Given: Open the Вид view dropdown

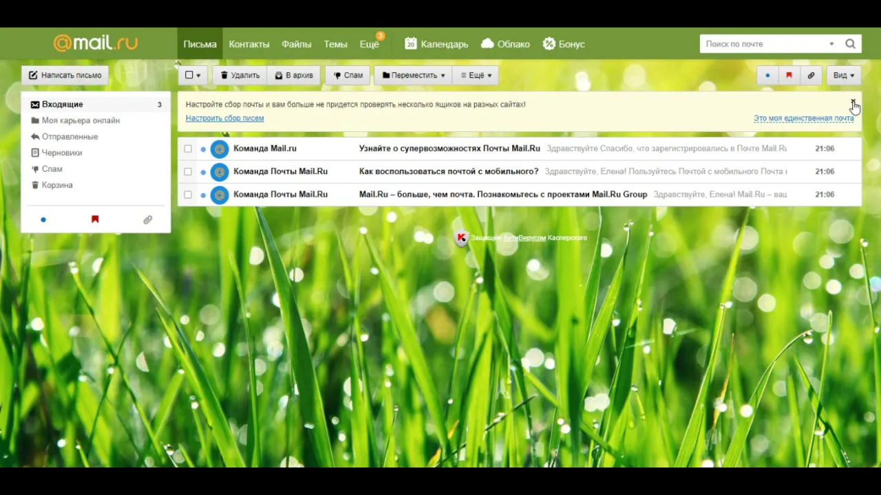Looking at the screenshot, I should 844,76.
